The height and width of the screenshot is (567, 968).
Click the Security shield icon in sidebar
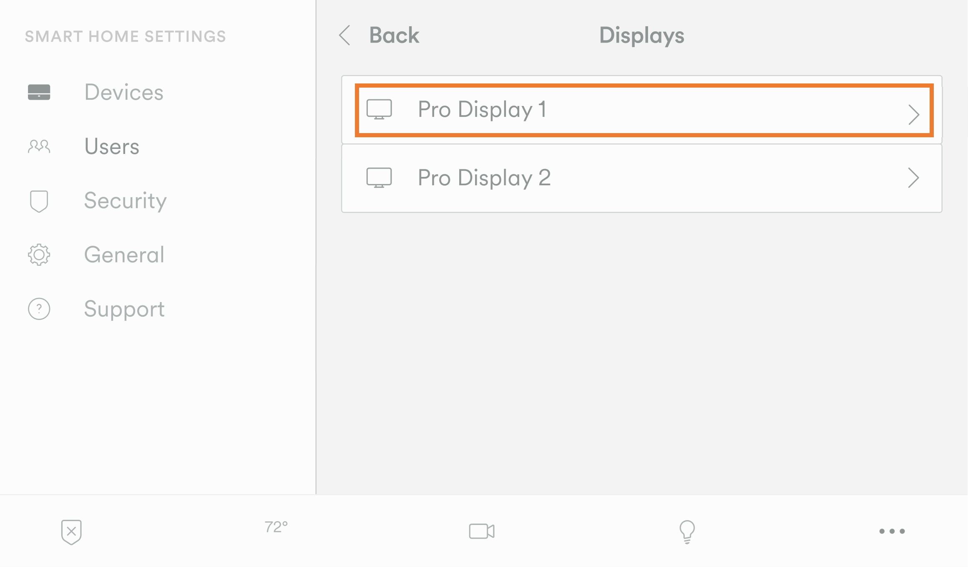(x=39, y=201)
